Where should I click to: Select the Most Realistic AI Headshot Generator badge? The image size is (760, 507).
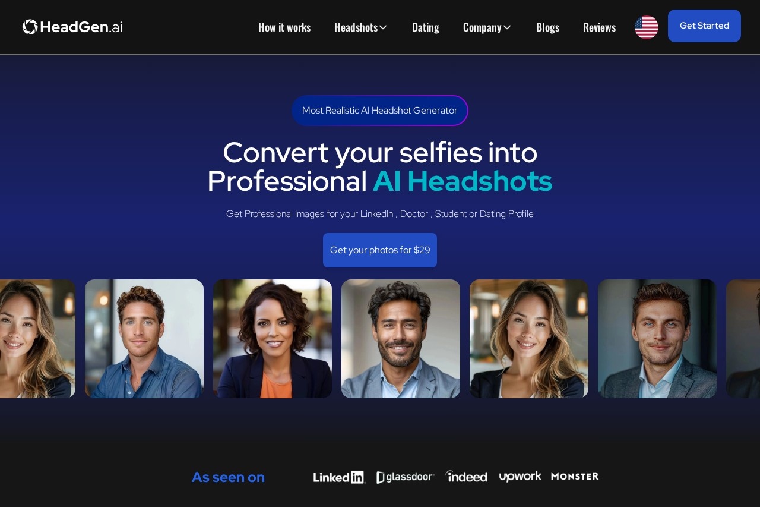point(380,111)
